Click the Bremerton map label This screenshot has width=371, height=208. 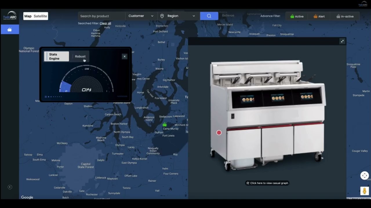click(162, 26)
